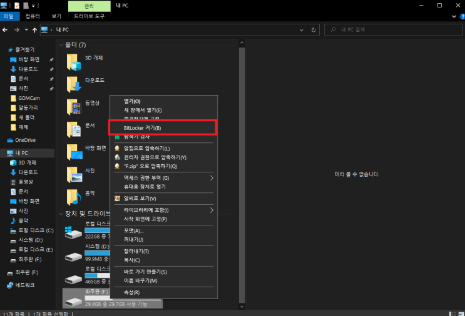Image resolution: width=465 pixels, height=316 pixels.
Task: Select the 최주완 (F:) drive icon in main pane
Action: click(73, 302)
